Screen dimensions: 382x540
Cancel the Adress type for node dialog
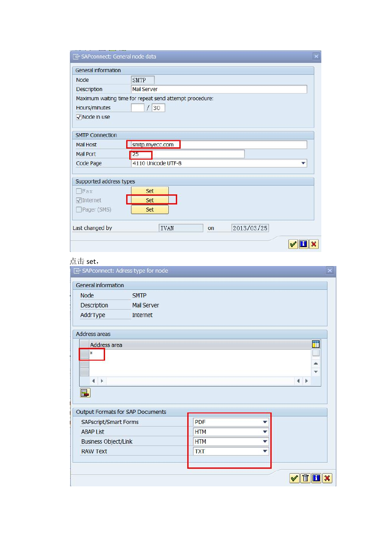pos(327,478)
